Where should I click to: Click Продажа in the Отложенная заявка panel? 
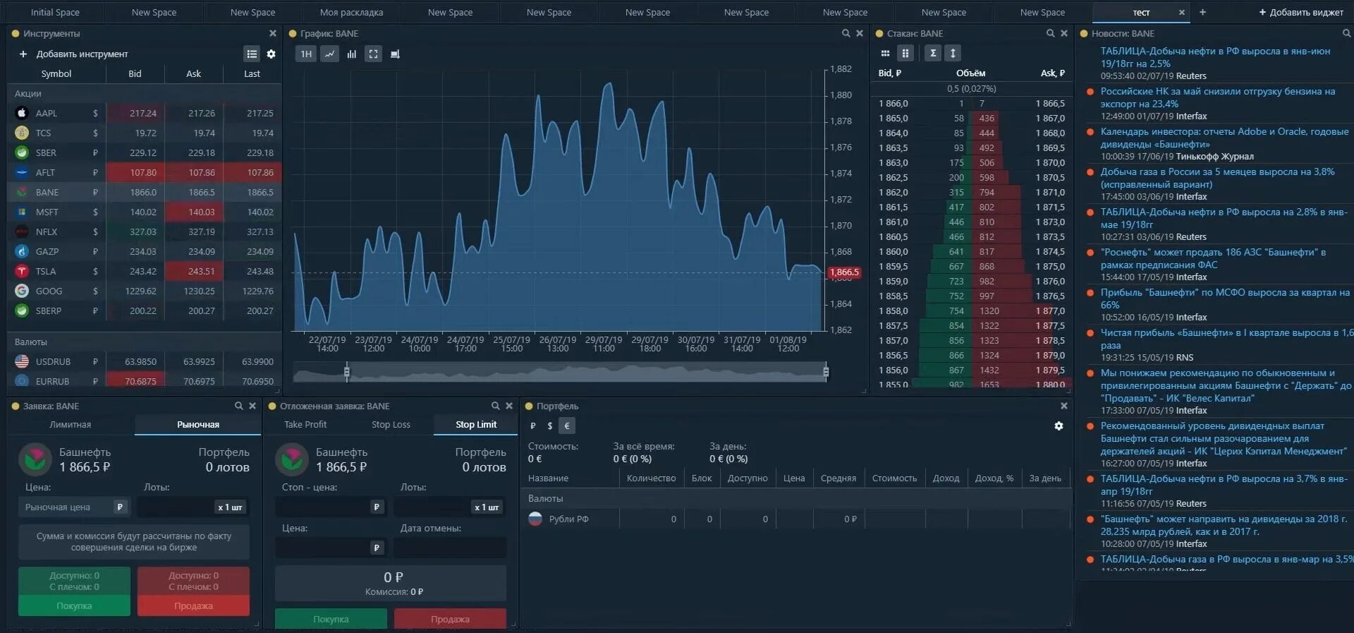click(450, 619)
